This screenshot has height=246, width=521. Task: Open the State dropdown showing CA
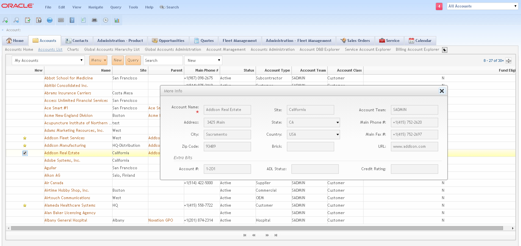[x=313, y=122]
